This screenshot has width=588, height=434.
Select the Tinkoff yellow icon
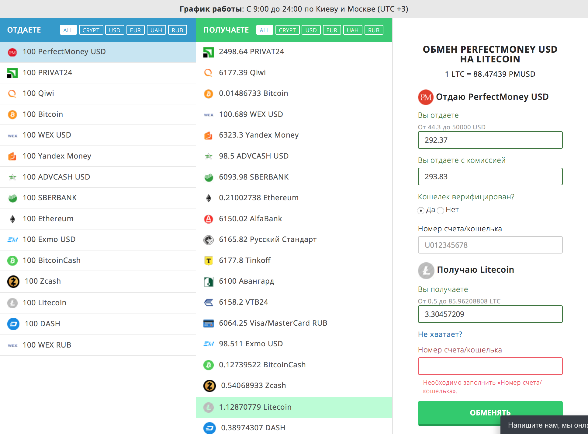[209, 261]
